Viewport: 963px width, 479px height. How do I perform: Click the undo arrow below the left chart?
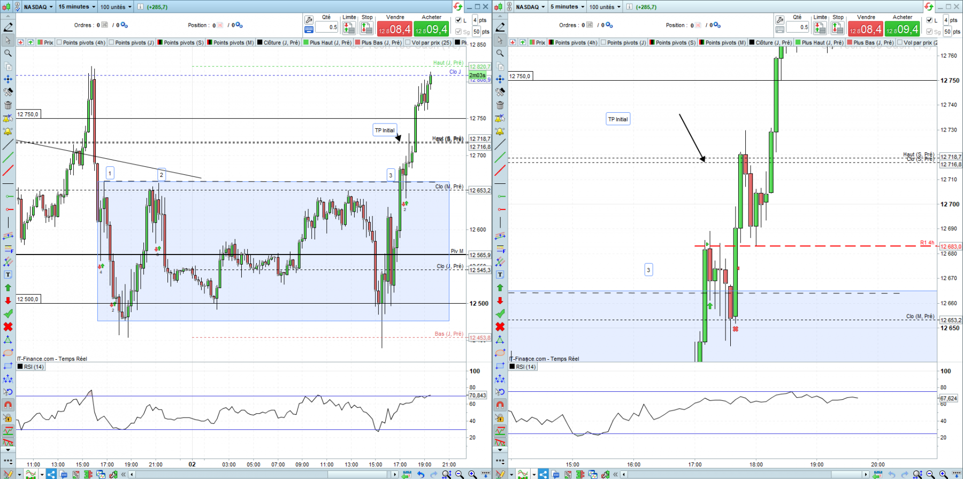coord(421,474)
